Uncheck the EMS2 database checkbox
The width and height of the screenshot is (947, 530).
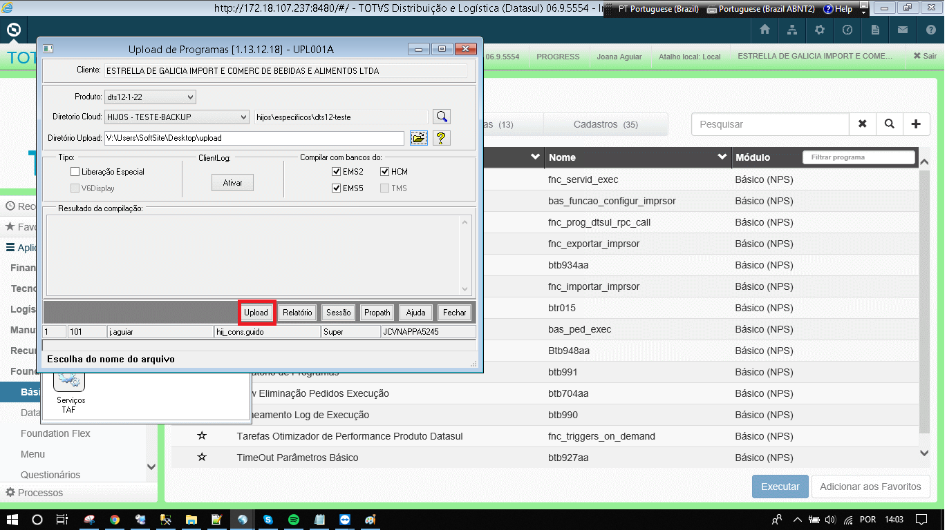[337, 172]
